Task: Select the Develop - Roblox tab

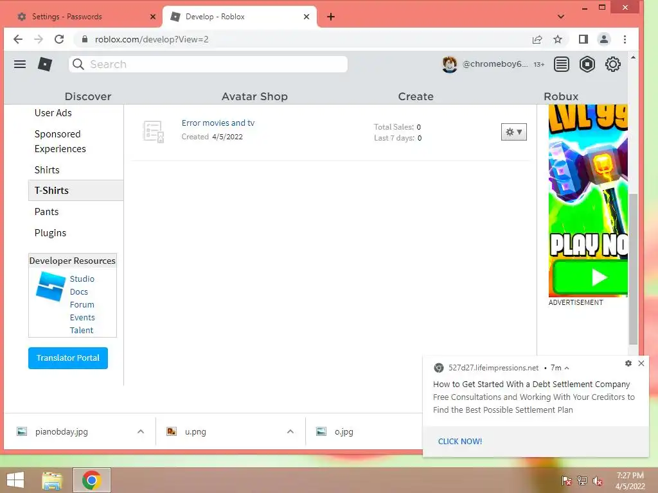Action: 240,17
